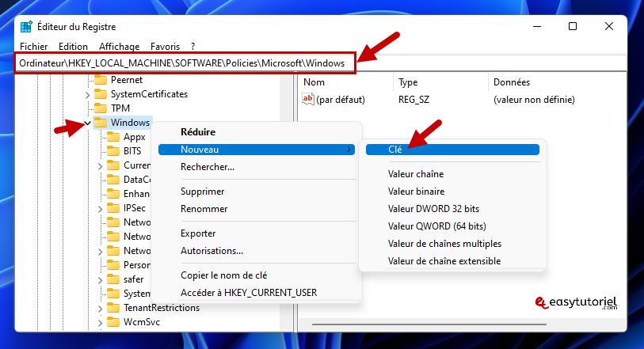
Task: Click the TenantRestrictions folder icon
Action: [x=113, y=308]
